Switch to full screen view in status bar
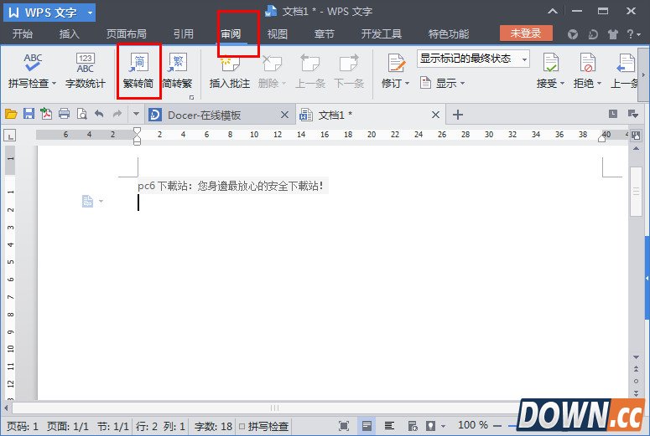 coord(345,426)
